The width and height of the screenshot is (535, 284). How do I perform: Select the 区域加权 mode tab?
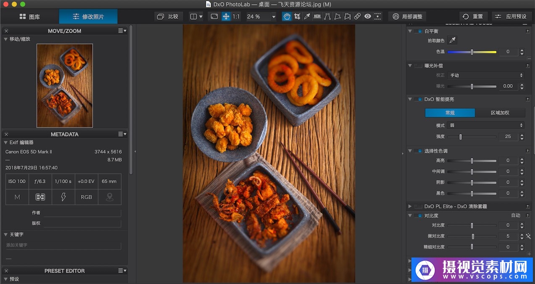click(x=500, y=113)
